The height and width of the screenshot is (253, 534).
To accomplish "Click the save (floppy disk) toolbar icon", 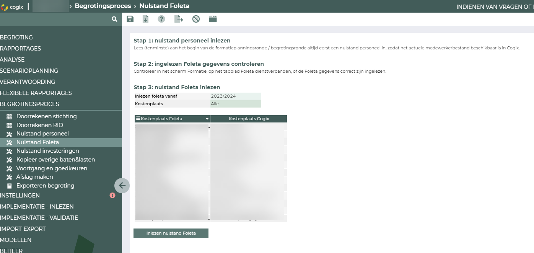I will [130, 19].
